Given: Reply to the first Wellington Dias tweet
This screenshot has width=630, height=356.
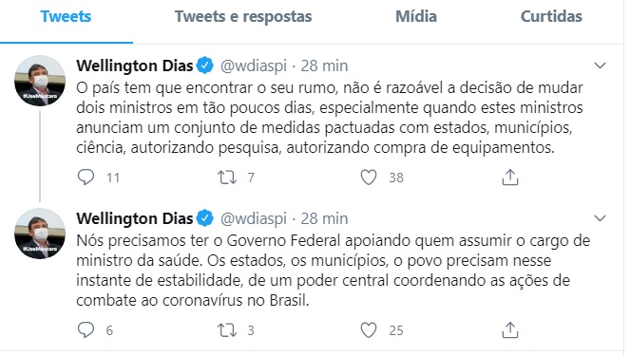Looking at the screenshot, I should coord(86,177).
